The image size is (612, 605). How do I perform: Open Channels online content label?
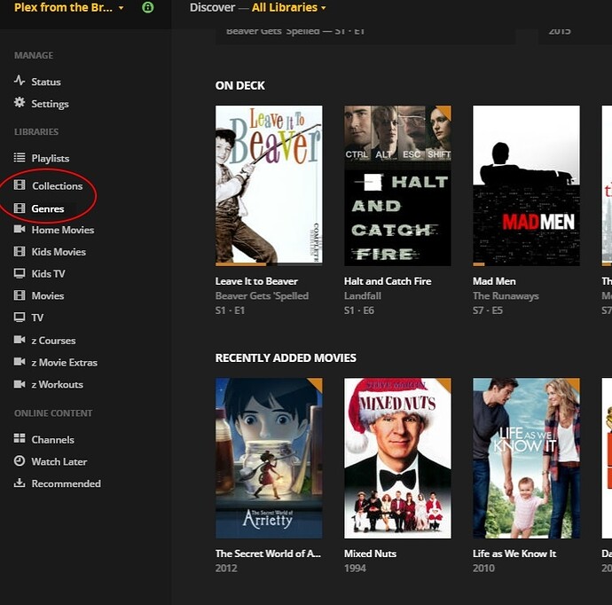click(x=52, y=439)
